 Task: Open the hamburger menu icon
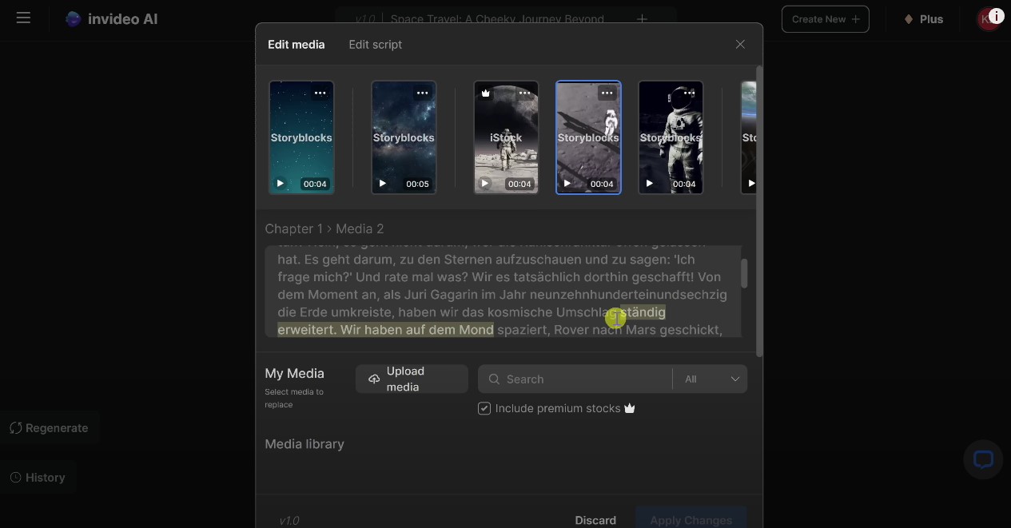(x=23, y=18)
